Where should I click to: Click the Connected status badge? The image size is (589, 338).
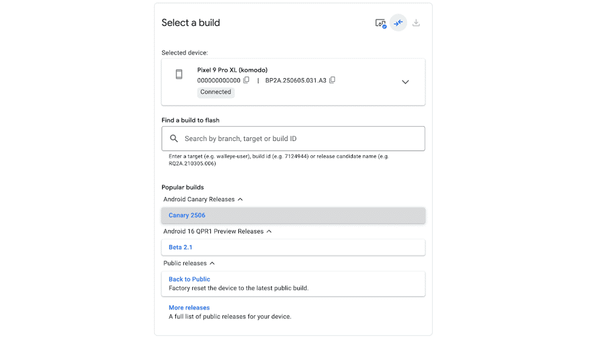tap(215, 92)
